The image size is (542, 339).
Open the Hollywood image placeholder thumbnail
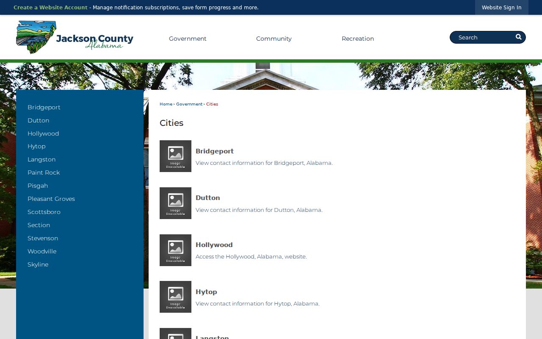click(x=175, y=250)
